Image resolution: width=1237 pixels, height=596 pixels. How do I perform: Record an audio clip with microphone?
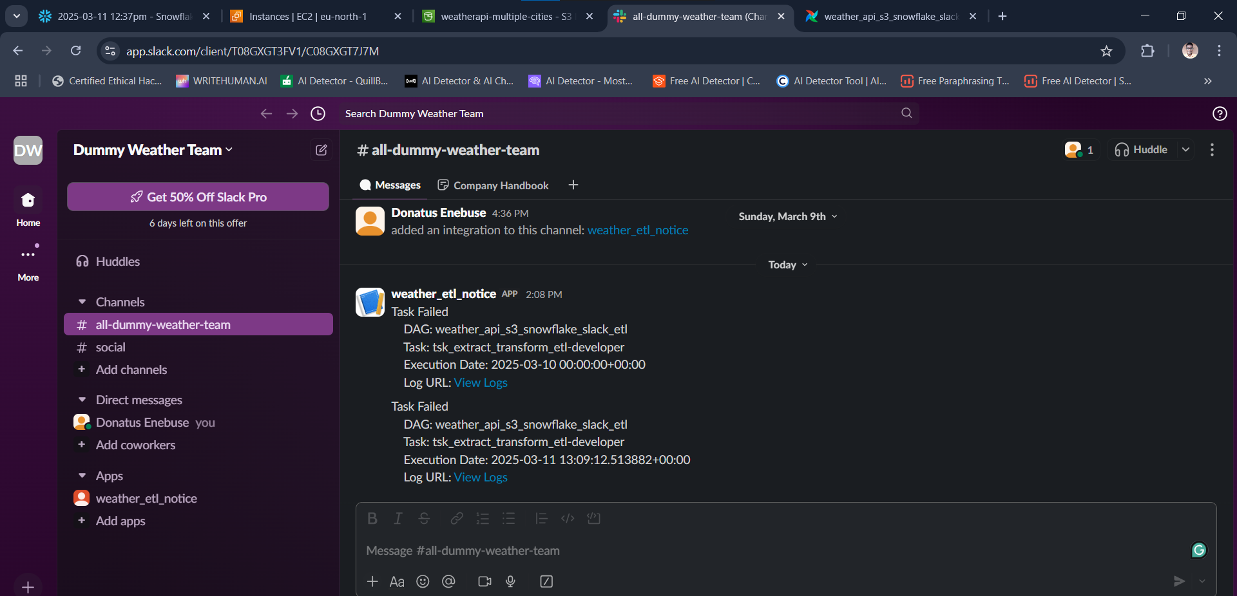[510, 582]
